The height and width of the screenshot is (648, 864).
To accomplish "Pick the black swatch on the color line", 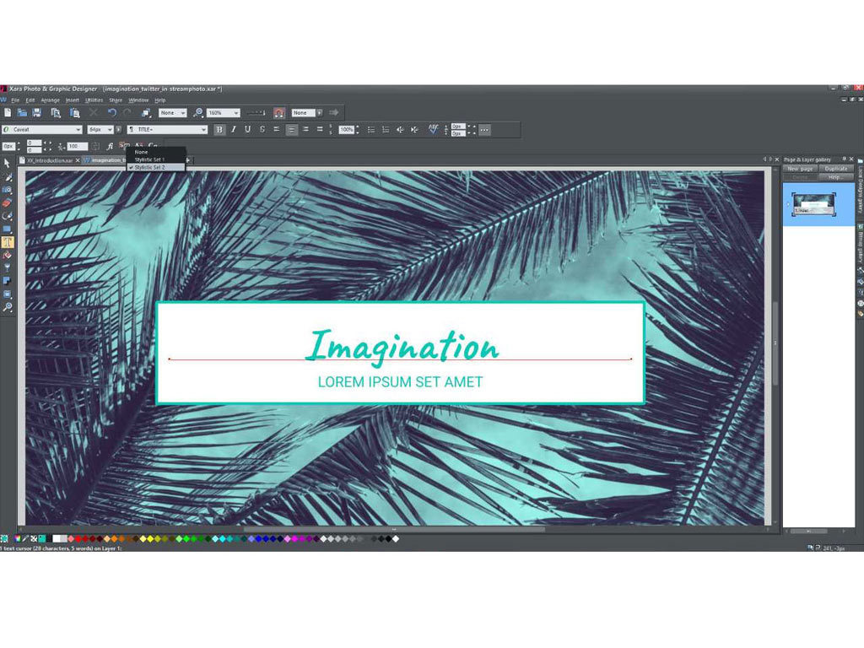I will click(x=388, y=539).
